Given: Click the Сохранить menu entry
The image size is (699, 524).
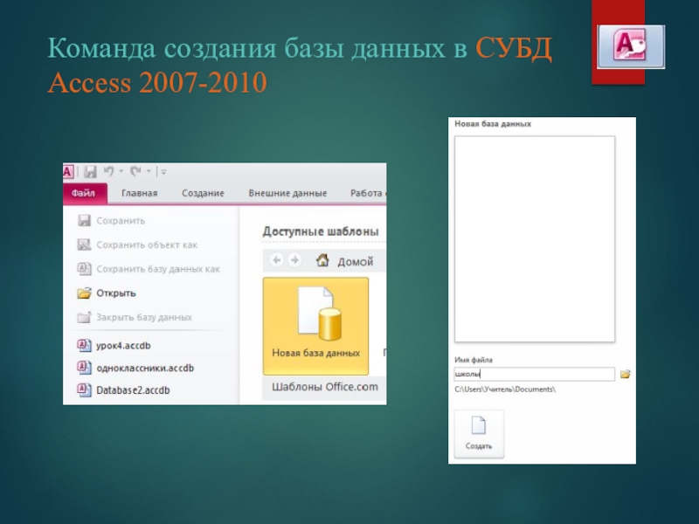Looking at the screenshot, I should pos(121,221).
